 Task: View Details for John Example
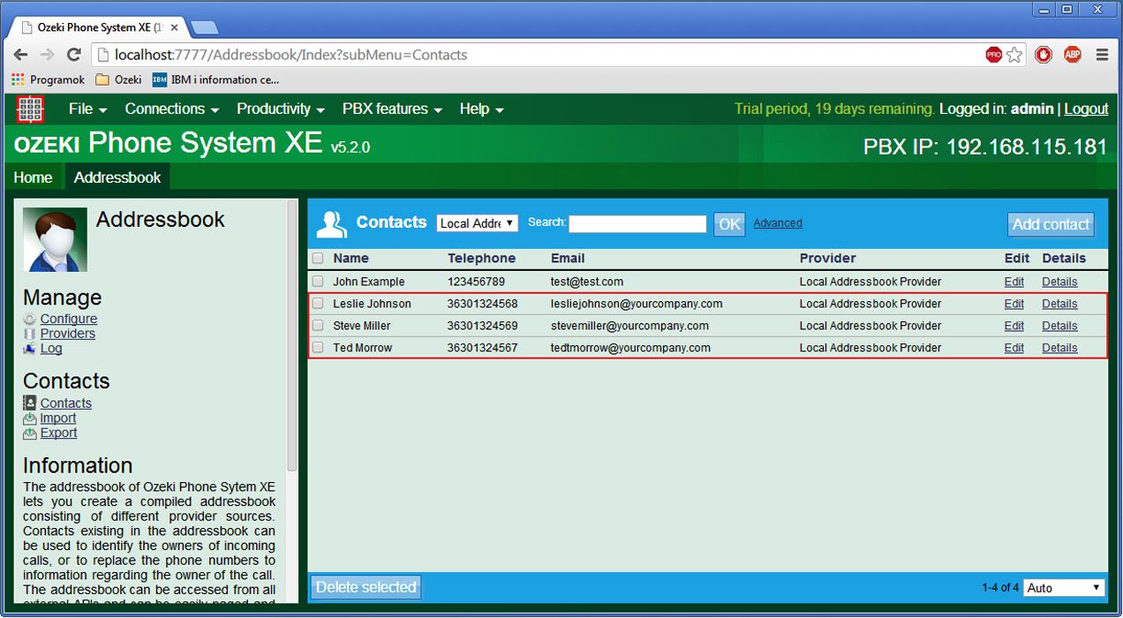click(x=1059, y=282)
